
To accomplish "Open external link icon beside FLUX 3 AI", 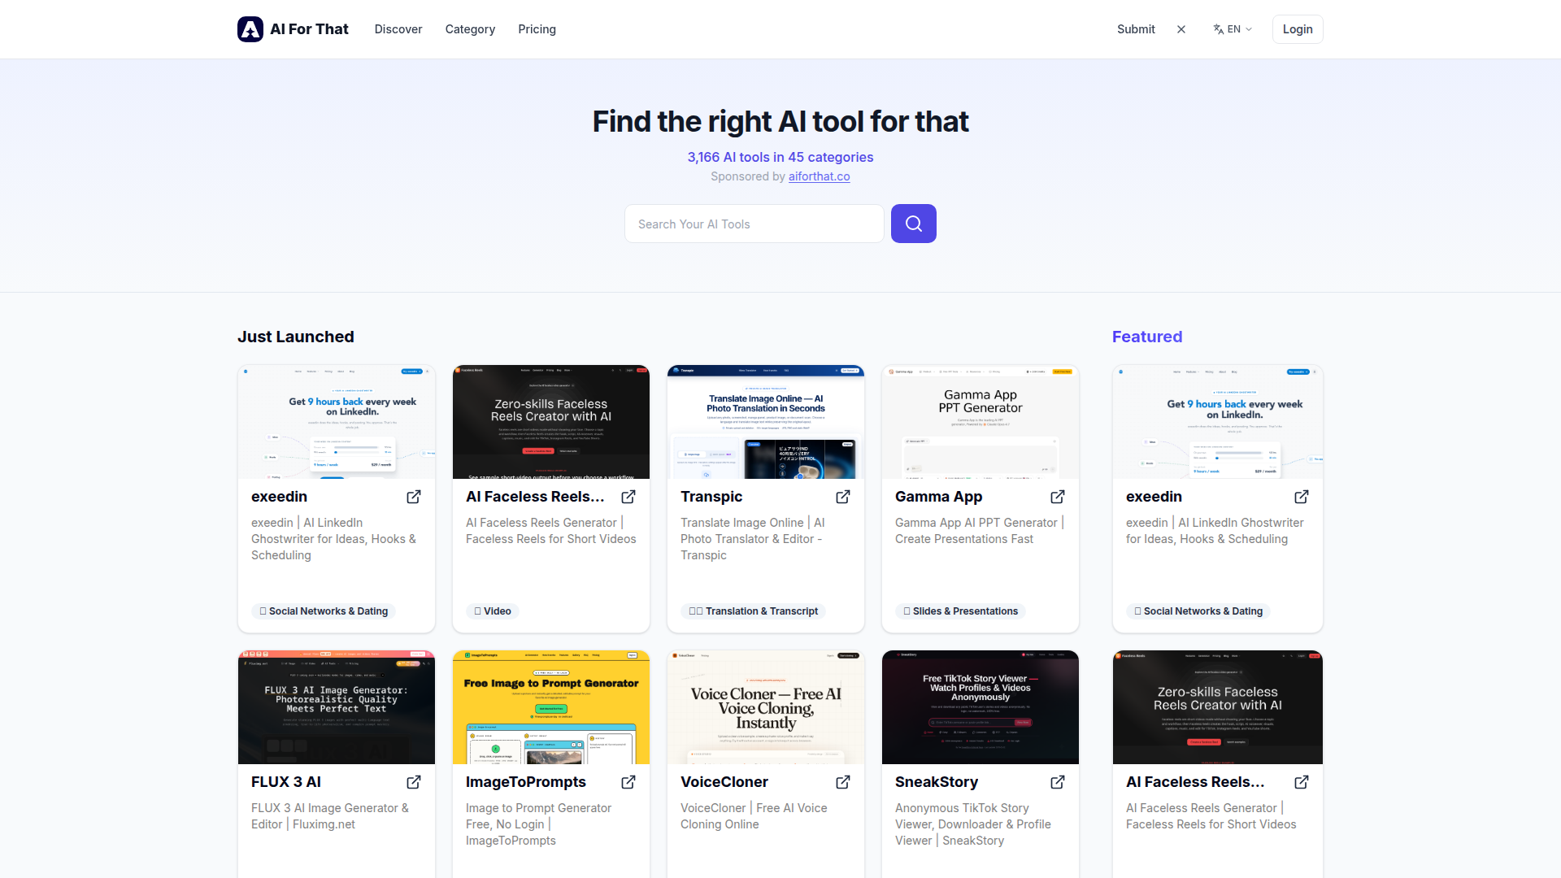I will [414, 782].
